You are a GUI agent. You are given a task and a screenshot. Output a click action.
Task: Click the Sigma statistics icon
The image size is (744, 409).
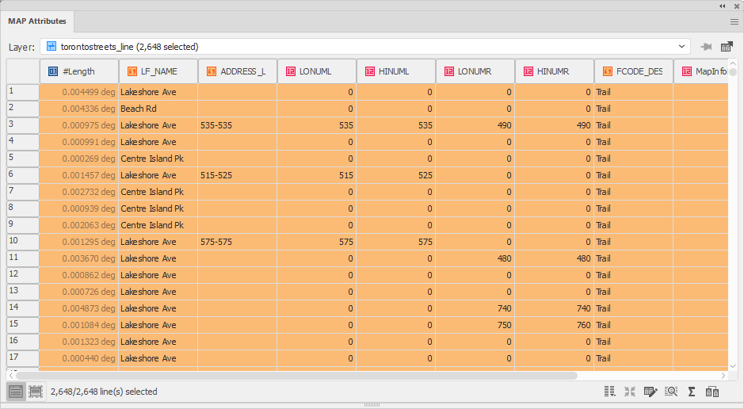pos(692,392)
